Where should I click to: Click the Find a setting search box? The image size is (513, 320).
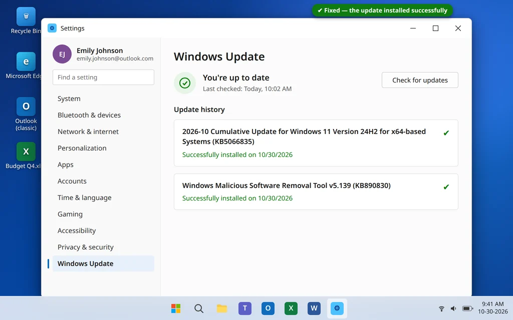point(103,77)
